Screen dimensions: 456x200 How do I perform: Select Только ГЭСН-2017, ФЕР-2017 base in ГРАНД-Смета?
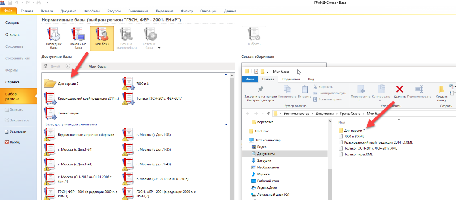click(x=152, y=98)
